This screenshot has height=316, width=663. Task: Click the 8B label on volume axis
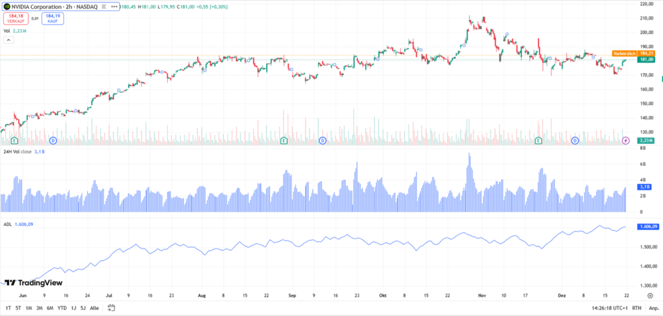click(642, 148)
